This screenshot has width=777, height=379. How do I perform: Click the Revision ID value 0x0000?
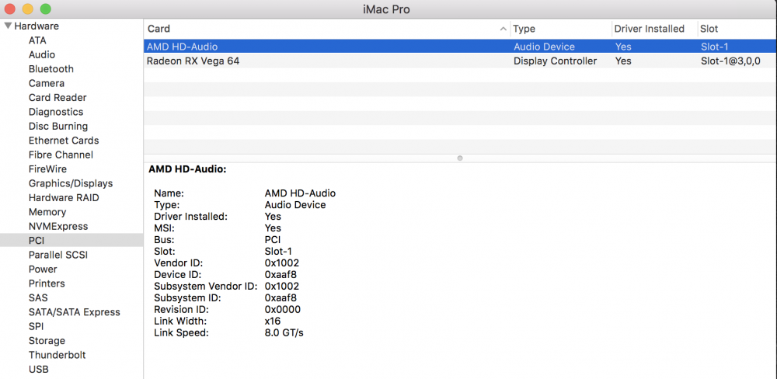point(283,310)
